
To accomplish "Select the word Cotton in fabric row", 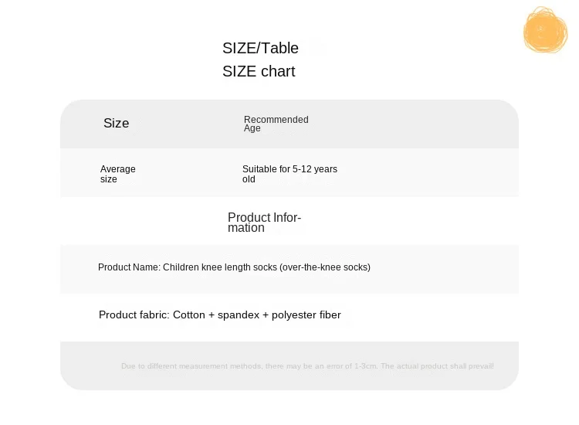I will [189, 315].
